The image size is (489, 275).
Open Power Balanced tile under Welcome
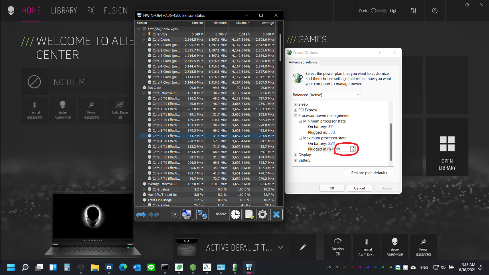[91, 110]
